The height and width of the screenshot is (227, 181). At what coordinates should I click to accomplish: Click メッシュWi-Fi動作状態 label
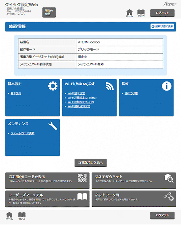(x=36, y=64)
